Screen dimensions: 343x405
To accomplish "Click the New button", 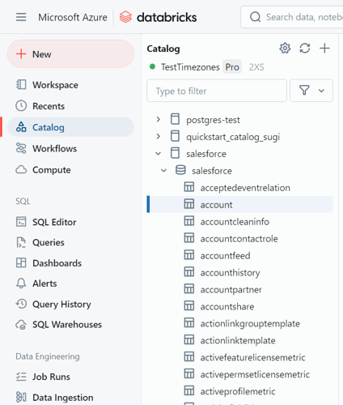I will pyautogui.click(x=70, y=54).
